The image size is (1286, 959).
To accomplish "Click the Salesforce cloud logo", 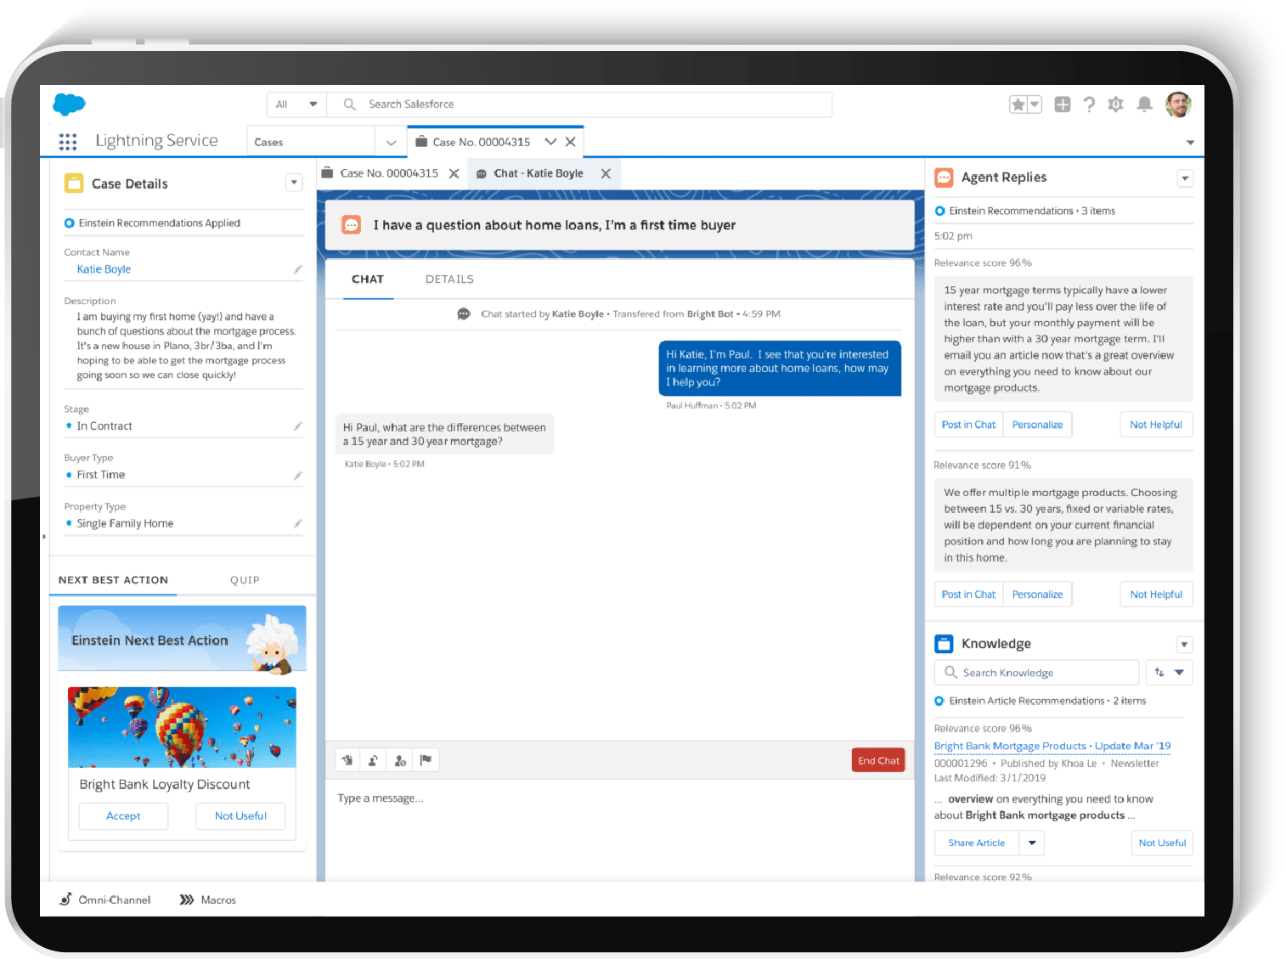I will (69, 104).
